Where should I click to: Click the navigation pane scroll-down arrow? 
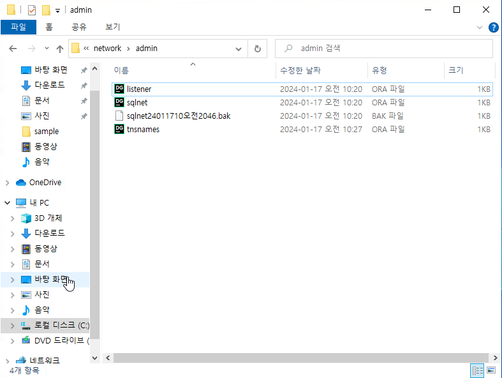pos(94,358)
